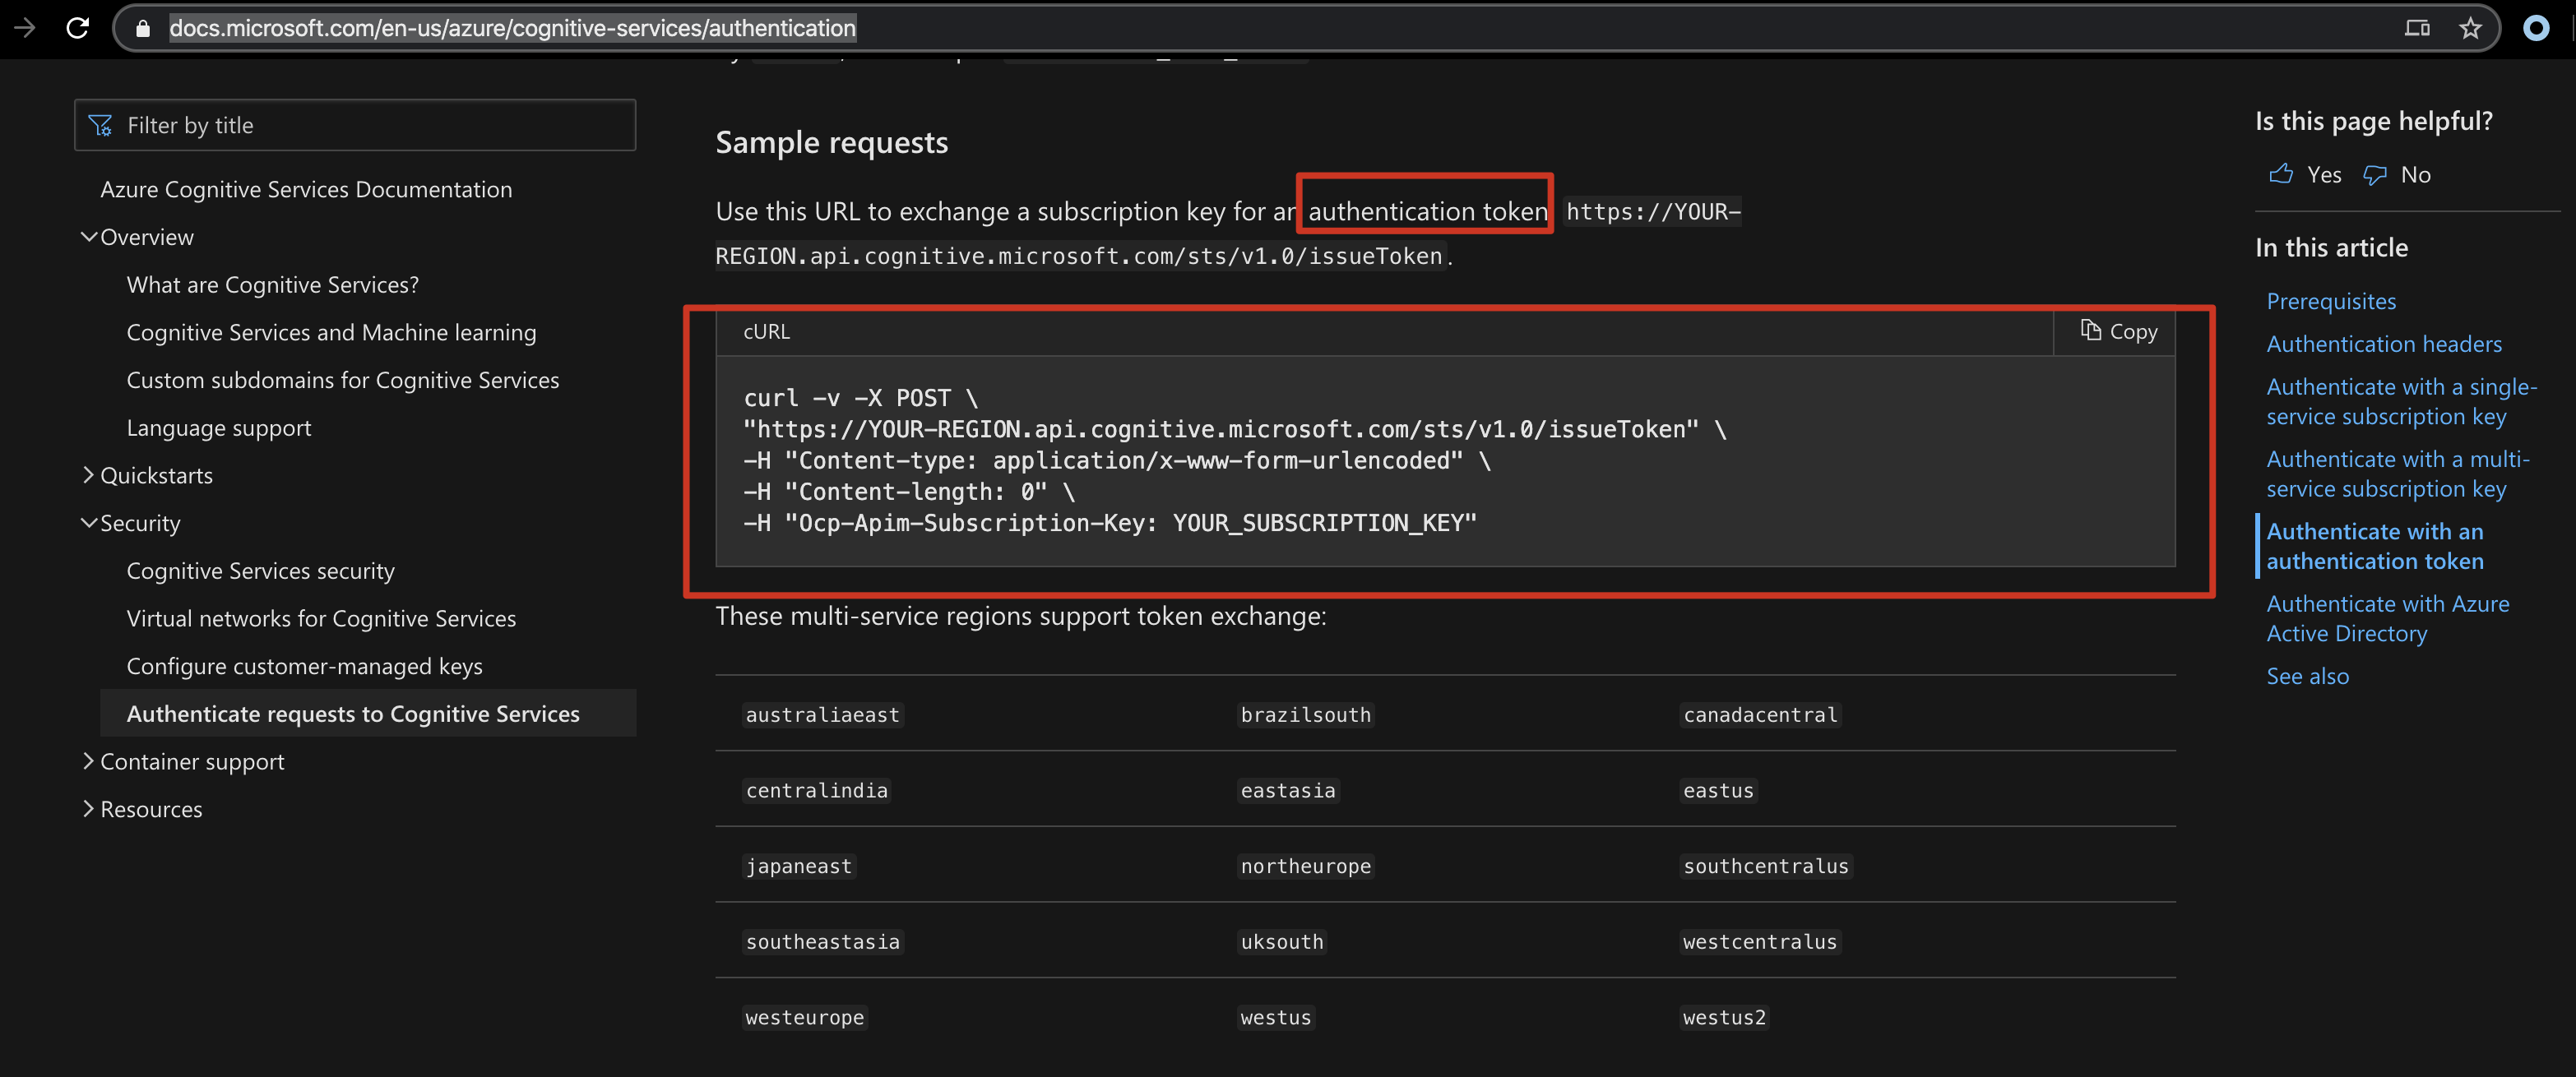
Task: Collapse the Security tree section
Action: [x=89, y=523]
